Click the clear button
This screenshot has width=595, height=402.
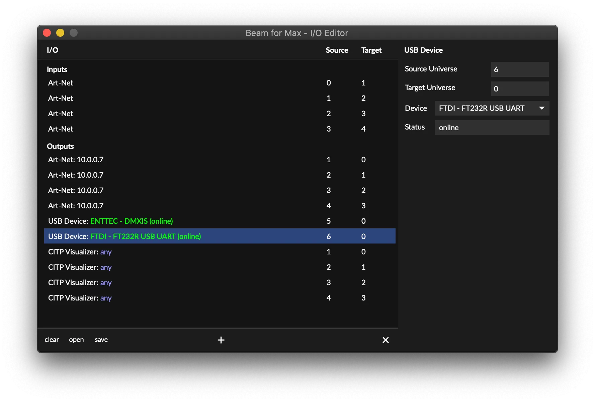[x=52, y=340]
